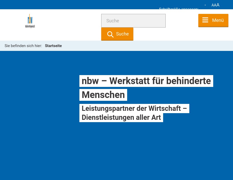Toggle the site menu open with Menü
Screen dimensions: 233x180
[x=213, y=20]
